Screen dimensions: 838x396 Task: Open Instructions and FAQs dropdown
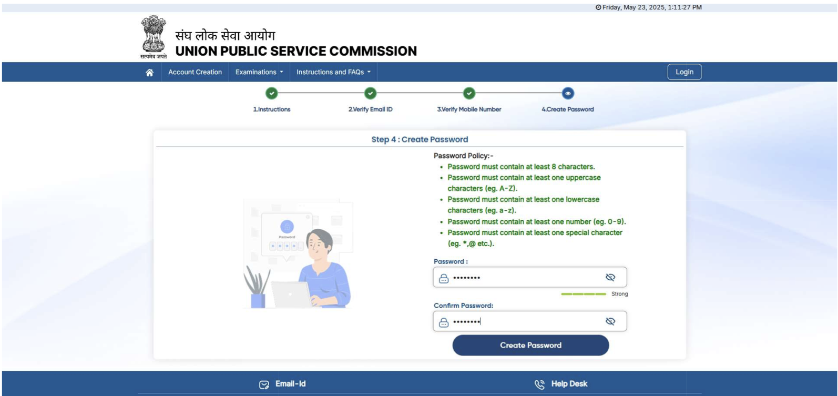333,72
